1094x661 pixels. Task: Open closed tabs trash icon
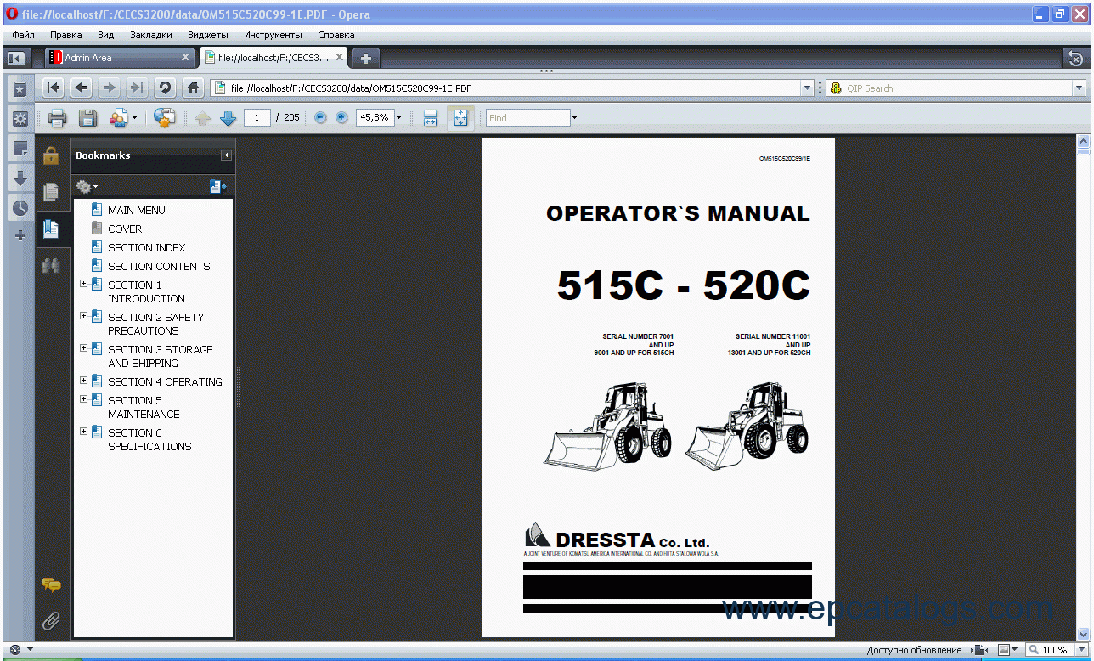(1075, 58)
